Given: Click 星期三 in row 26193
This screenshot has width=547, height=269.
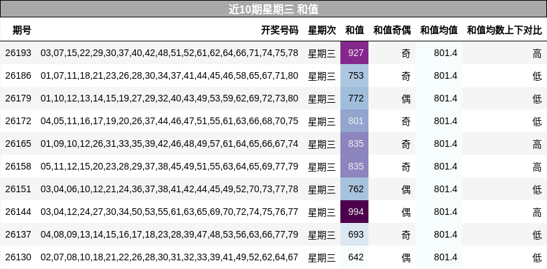Looking at the screenshot, I should point(322,53).
